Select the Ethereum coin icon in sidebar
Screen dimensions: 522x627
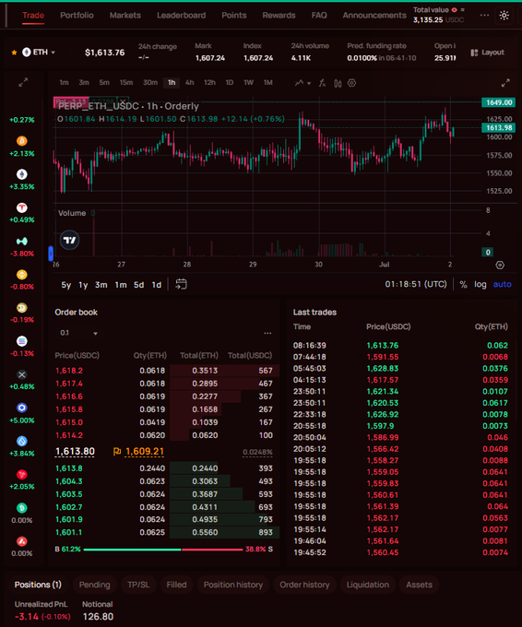click(x=21, y=174)
